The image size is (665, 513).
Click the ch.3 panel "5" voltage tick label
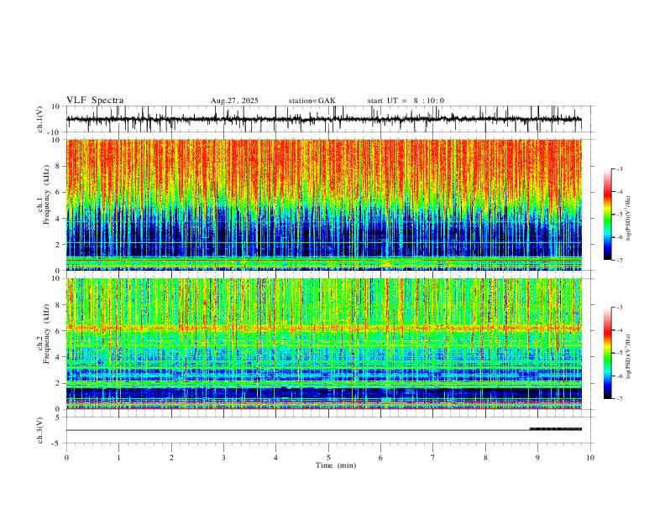[x=59, y=417]
